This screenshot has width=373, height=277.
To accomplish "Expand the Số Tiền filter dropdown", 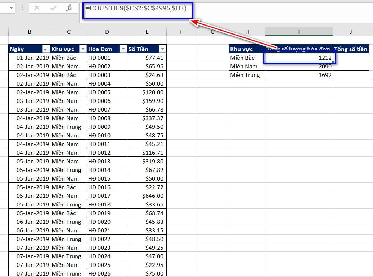I will [x=162, y=49].
